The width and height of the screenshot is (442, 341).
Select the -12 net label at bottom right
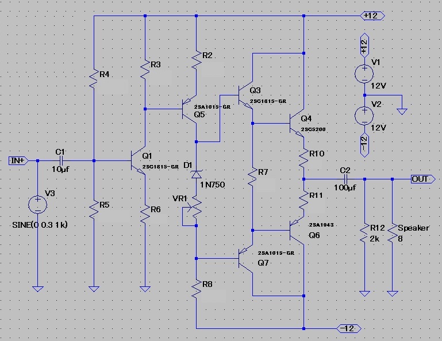348,328
